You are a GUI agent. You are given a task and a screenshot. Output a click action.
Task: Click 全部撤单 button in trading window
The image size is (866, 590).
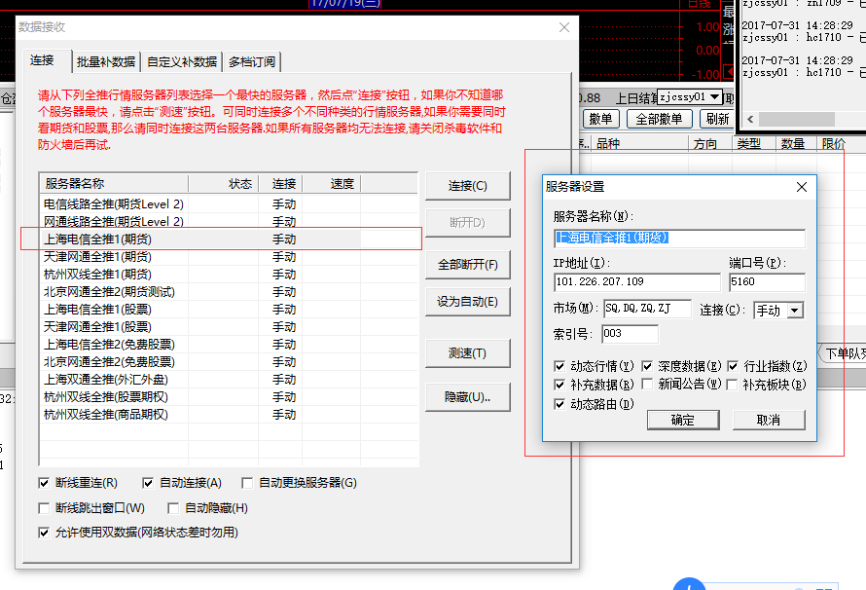coord(659,119)
